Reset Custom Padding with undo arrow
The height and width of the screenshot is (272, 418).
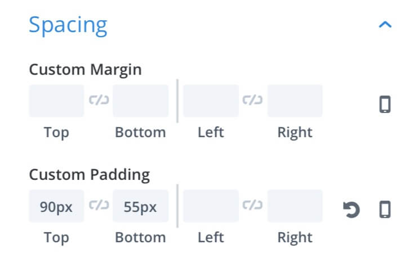(352, 210)
